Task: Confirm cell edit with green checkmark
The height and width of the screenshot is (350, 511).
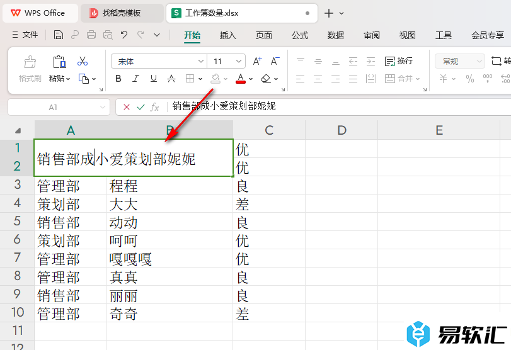Action: (141, 107)
